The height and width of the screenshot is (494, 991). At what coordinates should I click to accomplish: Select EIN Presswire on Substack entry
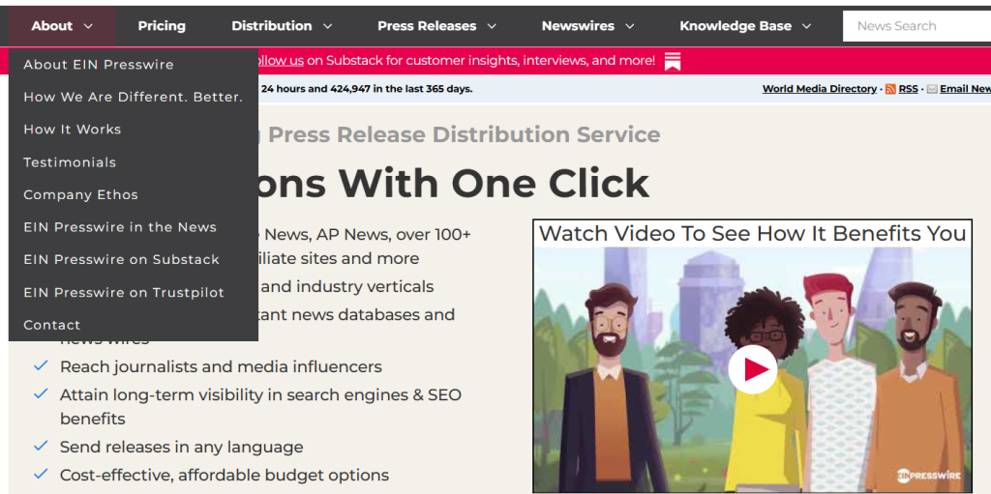(x=121, y=260)
